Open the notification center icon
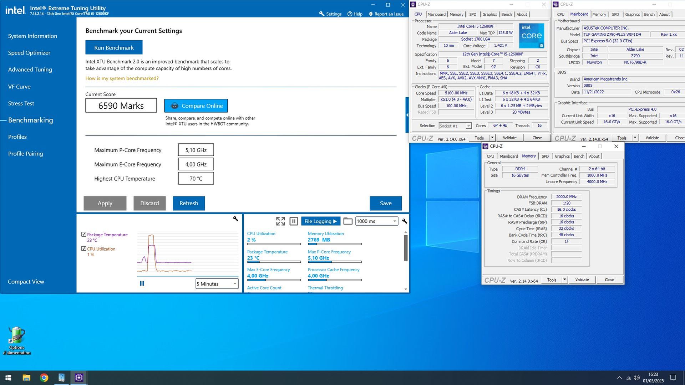This screenshot has height=385, width=685. [673, 378]
